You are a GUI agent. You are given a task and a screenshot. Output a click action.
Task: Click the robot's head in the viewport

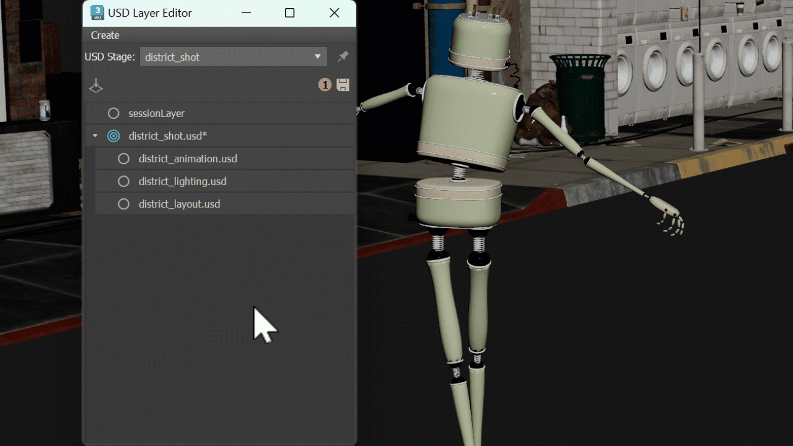pos(480,42)
